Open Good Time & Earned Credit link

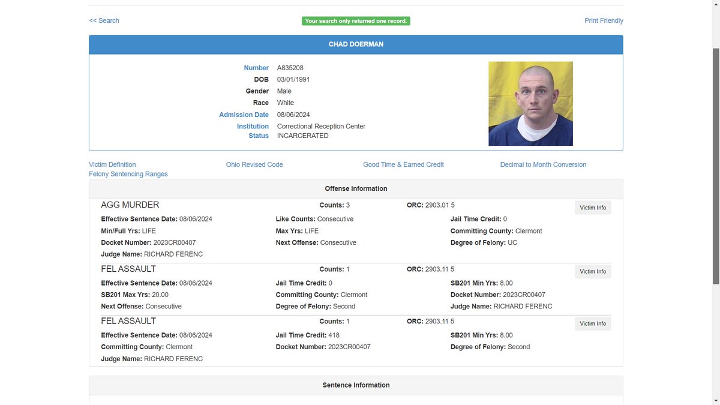pyautogui.click(x=403, y=164)
